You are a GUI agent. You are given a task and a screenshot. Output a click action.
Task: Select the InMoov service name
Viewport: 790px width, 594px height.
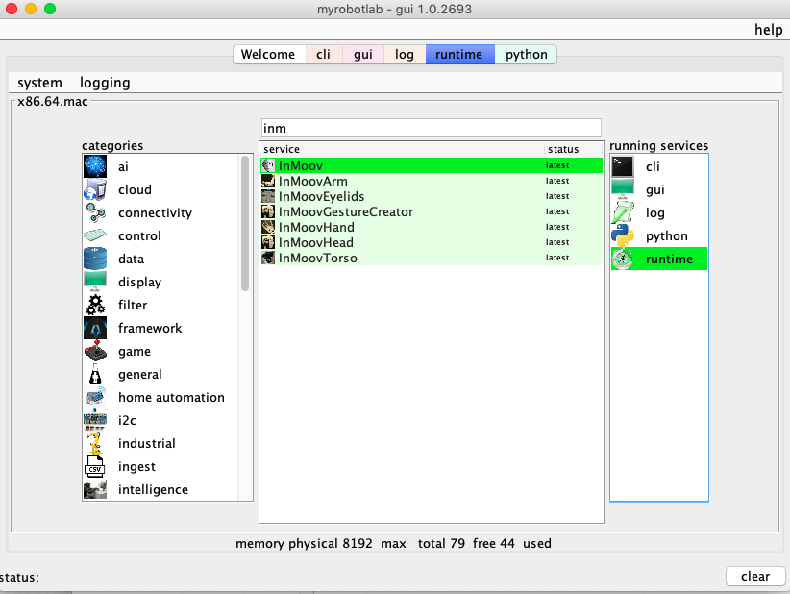pyautogui.click(x=300, y=165)
